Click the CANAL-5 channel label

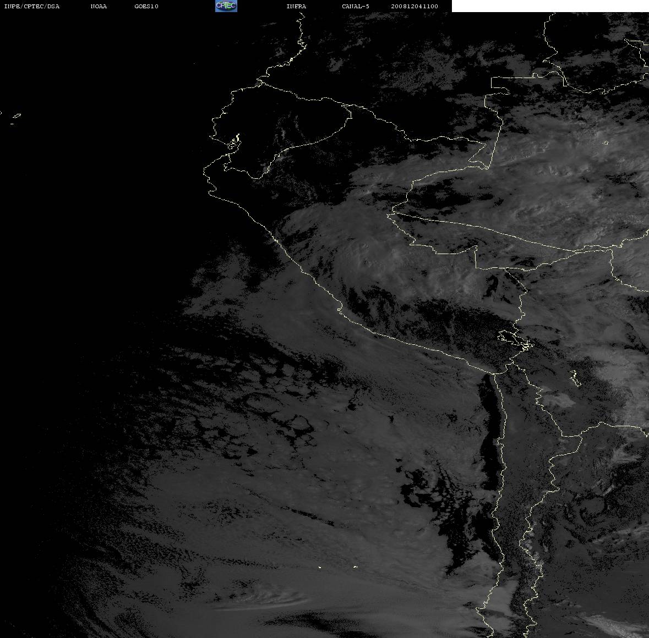pyautogui.click(x=356, y=6)
